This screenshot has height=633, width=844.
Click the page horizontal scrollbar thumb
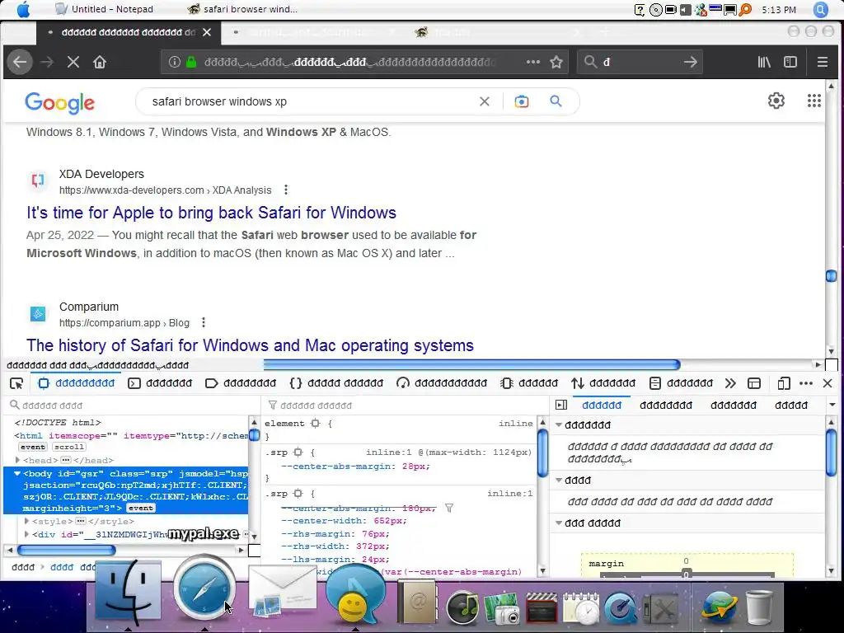471,365
